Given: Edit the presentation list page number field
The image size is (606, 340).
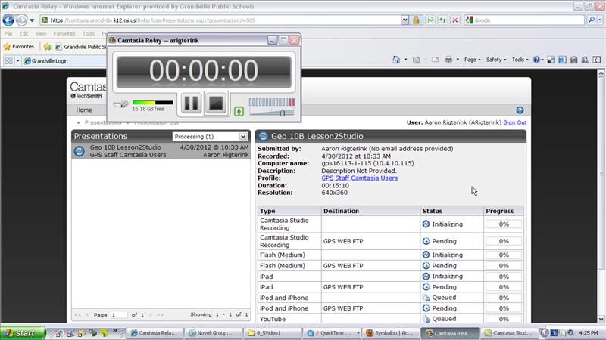Looking at the screenshot, I should pyautogui.click(x=119, y=315).
